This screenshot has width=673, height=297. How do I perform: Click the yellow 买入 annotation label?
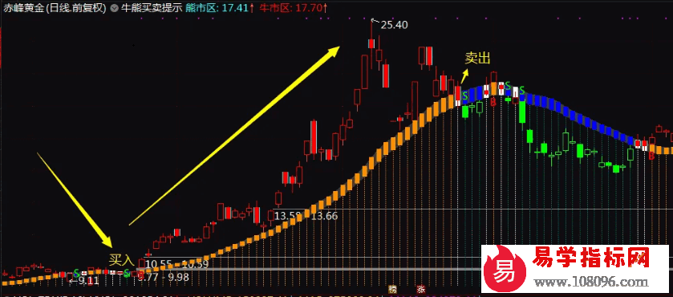pos(121,259)
